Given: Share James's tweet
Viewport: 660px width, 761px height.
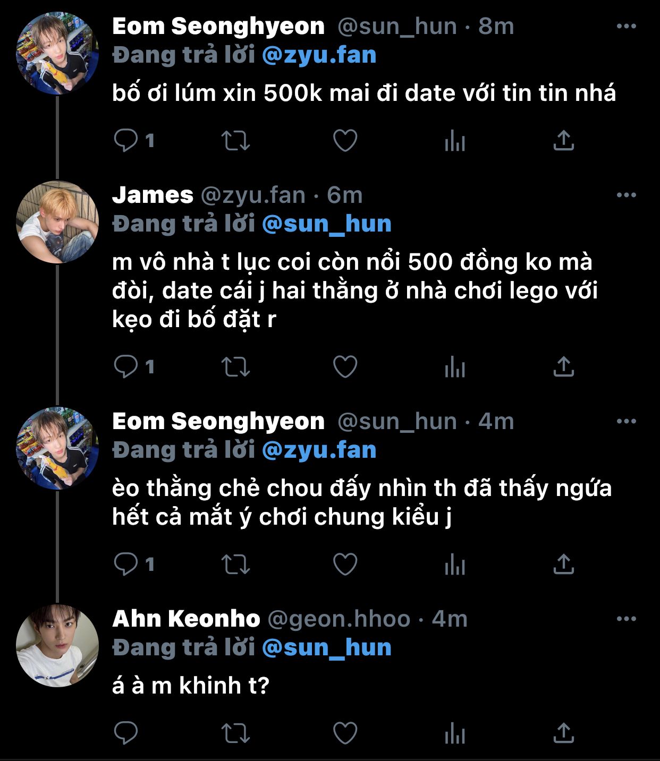Looking at the screenshot, I should (563, 367).
